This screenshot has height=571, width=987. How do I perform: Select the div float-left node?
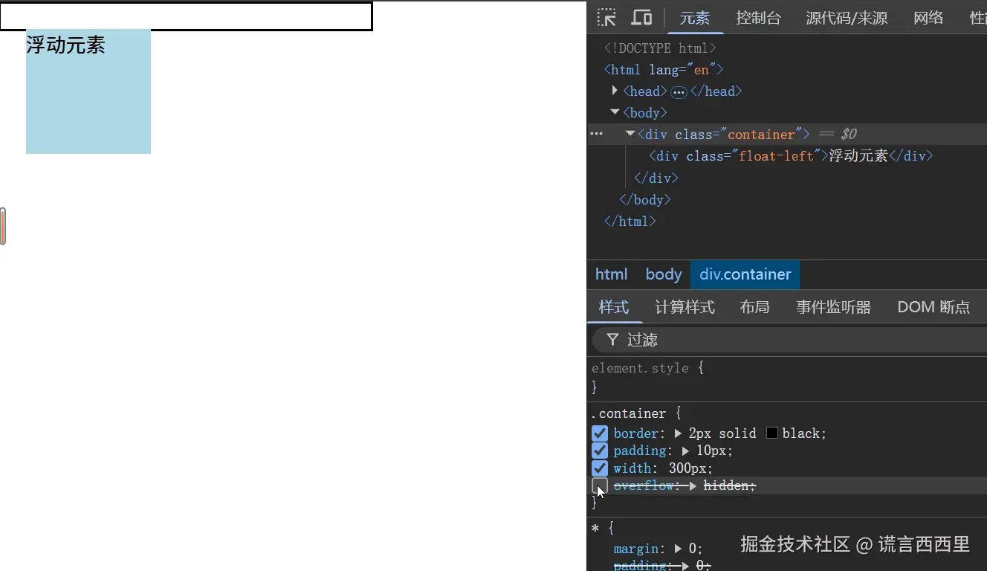tap(791, 156)
